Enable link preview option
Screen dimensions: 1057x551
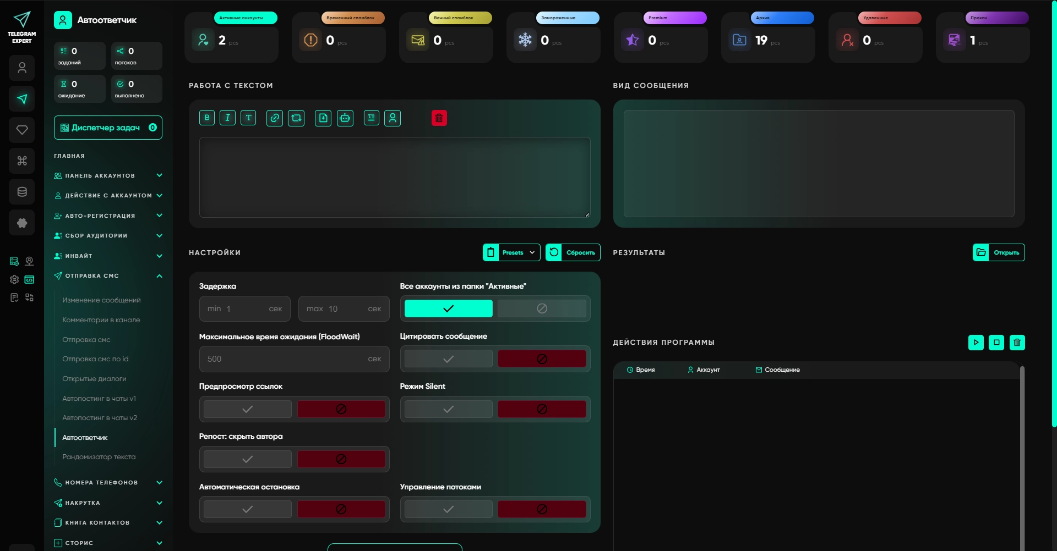coord(248,409)
